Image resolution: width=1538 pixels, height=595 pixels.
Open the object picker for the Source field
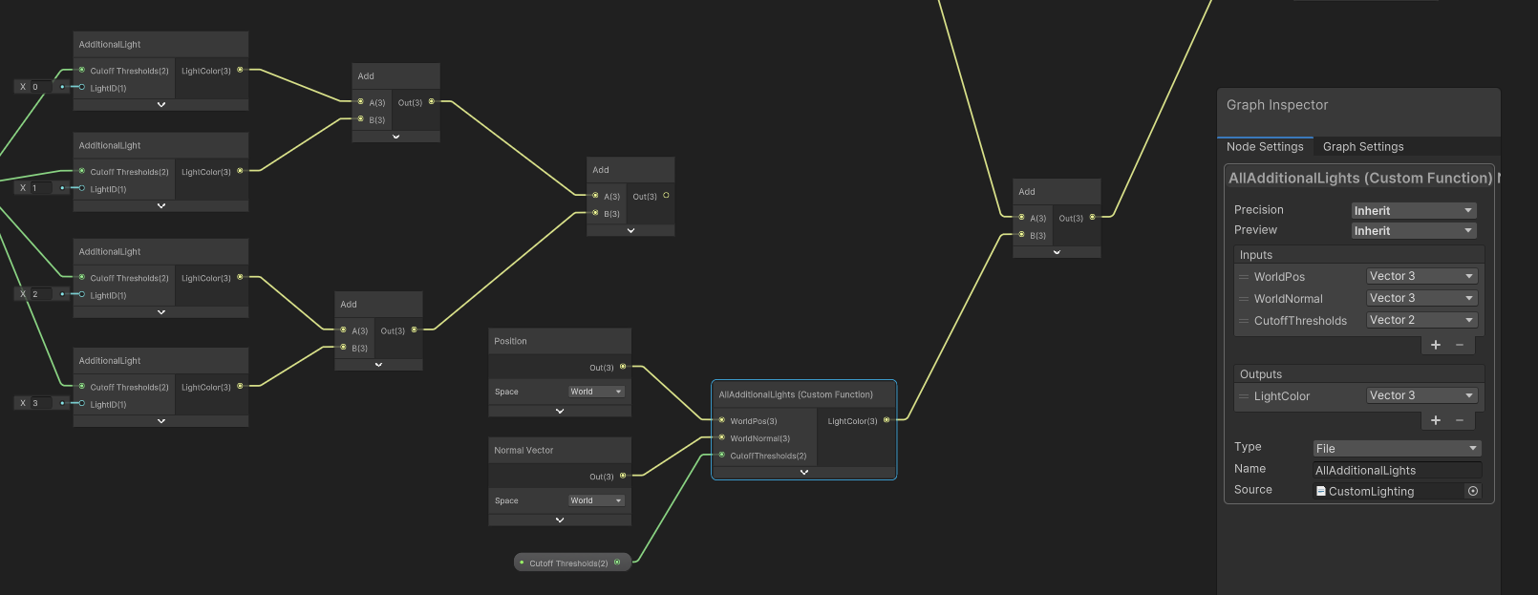pyautogui.click(x=1473, y=491)
